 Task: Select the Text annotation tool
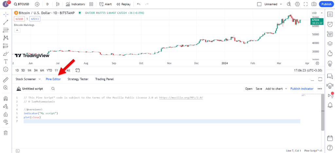[x=6, y=61]
